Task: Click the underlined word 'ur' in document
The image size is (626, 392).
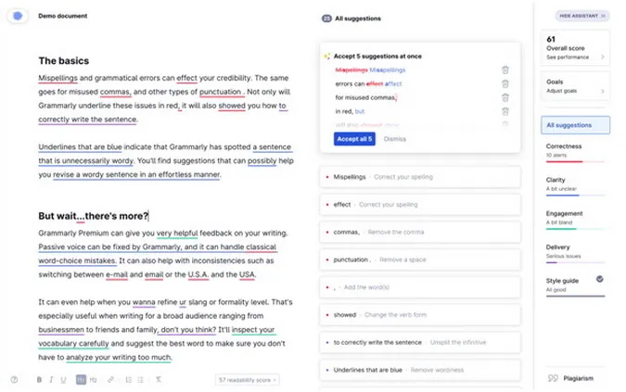Action: (x=183, y=302)
